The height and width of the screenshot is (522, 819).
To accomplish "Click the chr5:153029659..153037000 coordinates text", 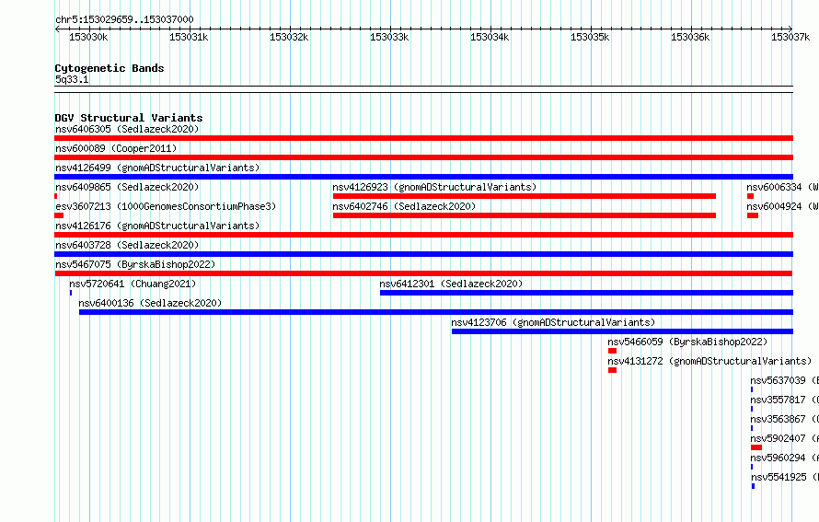I will tap(124, 19).
